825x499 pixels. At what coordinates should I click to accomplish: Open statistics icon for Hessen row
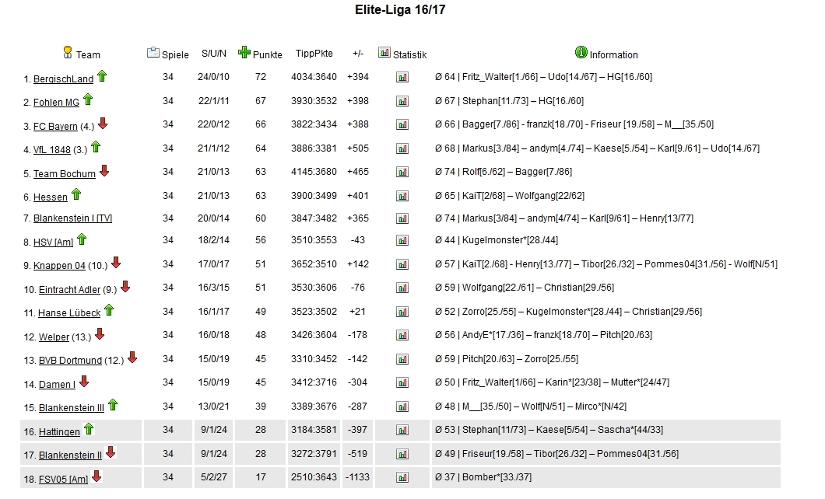tap(402, 196)
